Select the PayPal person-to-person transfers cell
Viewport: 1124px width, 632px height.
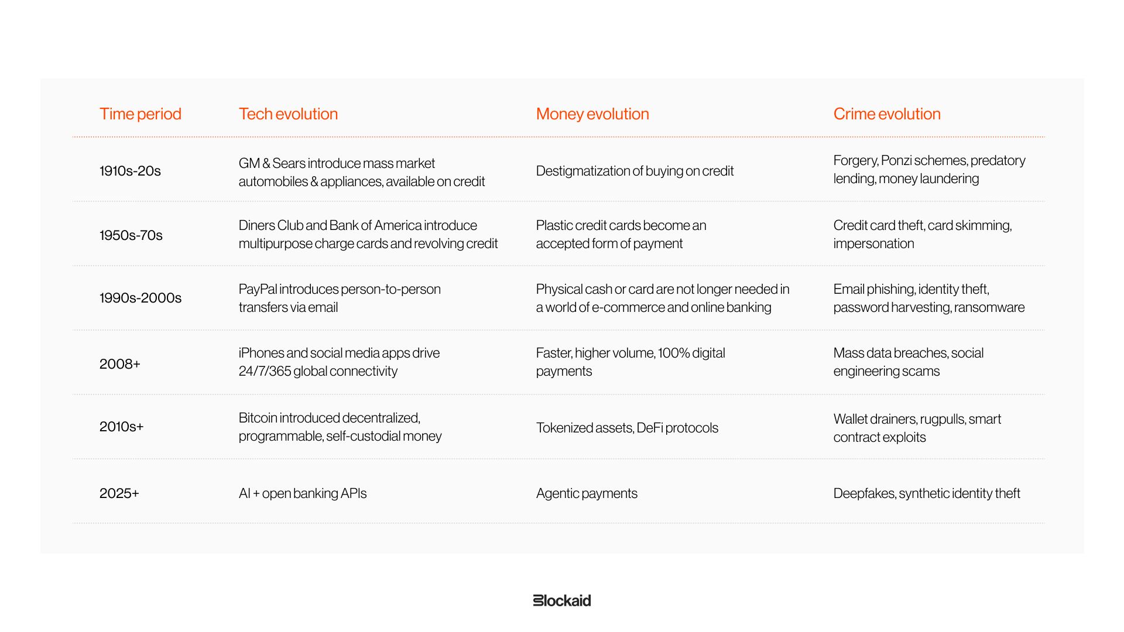click(x=340, y=298)
